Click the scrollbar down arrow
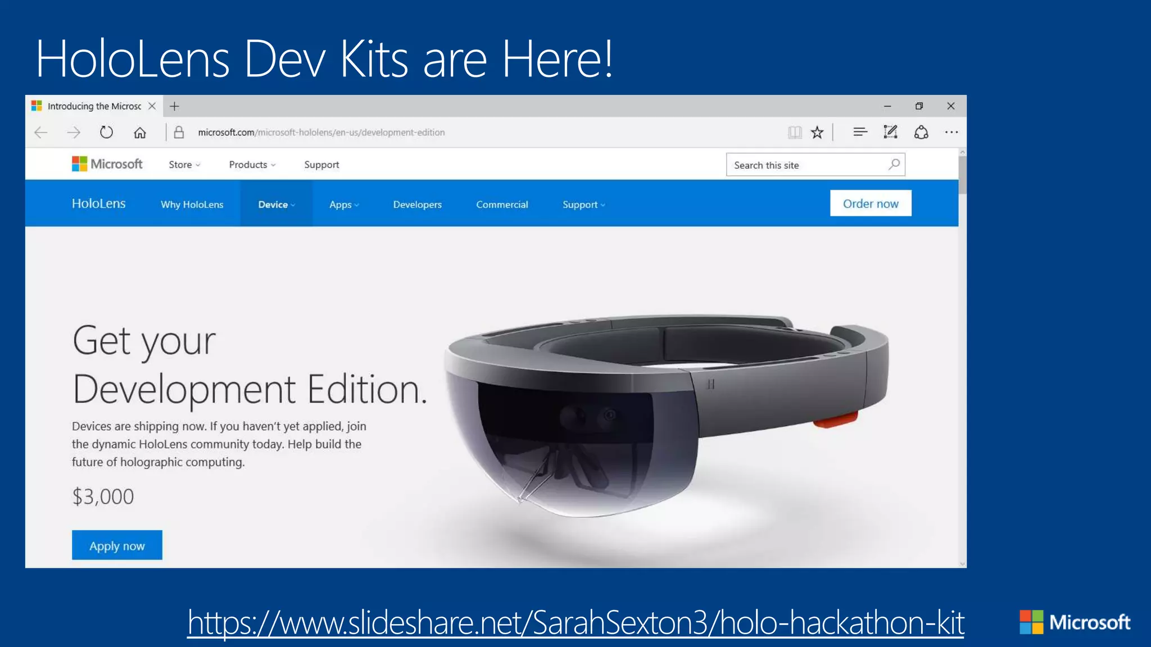 [962, 563]
